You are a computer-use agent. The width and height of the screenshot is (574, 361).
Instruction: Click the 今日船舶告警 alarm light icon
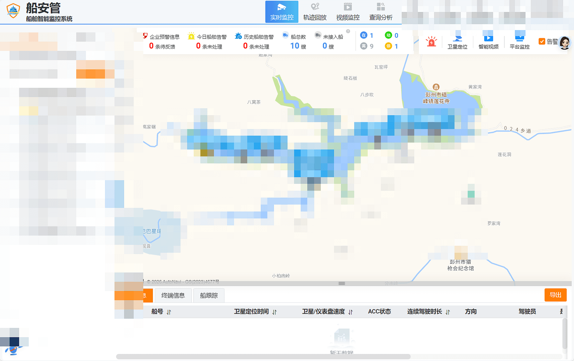pyautogui.click(x=191, y=35)
